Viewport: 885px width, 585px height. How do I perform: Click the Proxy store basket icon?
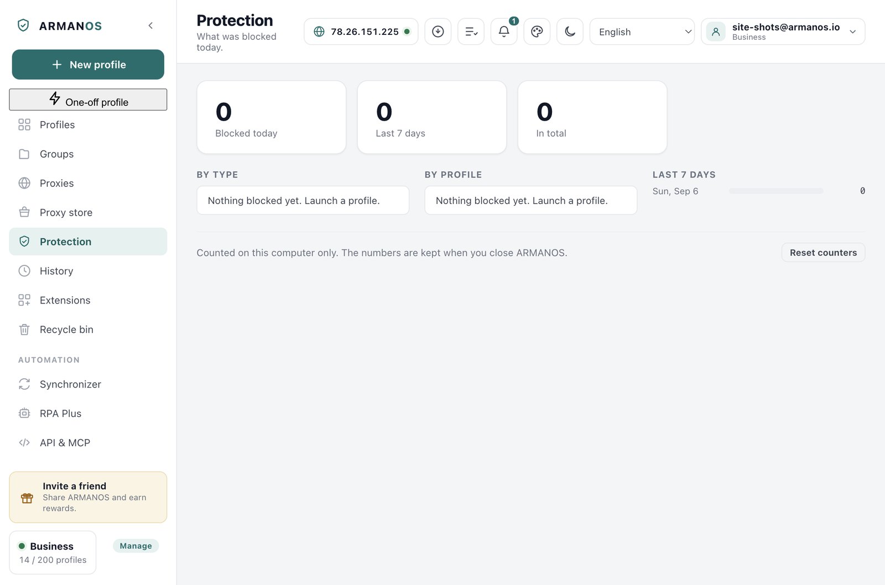coord(24,212)
